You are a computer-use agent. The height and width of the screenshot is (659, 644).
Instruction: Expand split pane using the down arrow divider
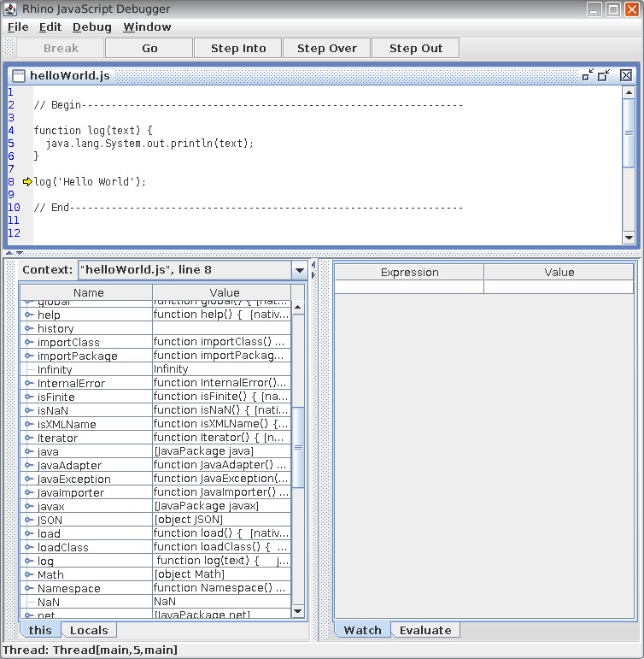click(20, 253)
